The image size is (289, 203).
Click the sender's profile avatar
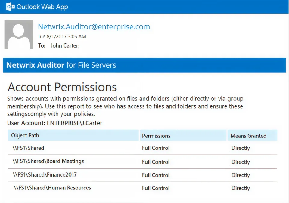[19, 35]
